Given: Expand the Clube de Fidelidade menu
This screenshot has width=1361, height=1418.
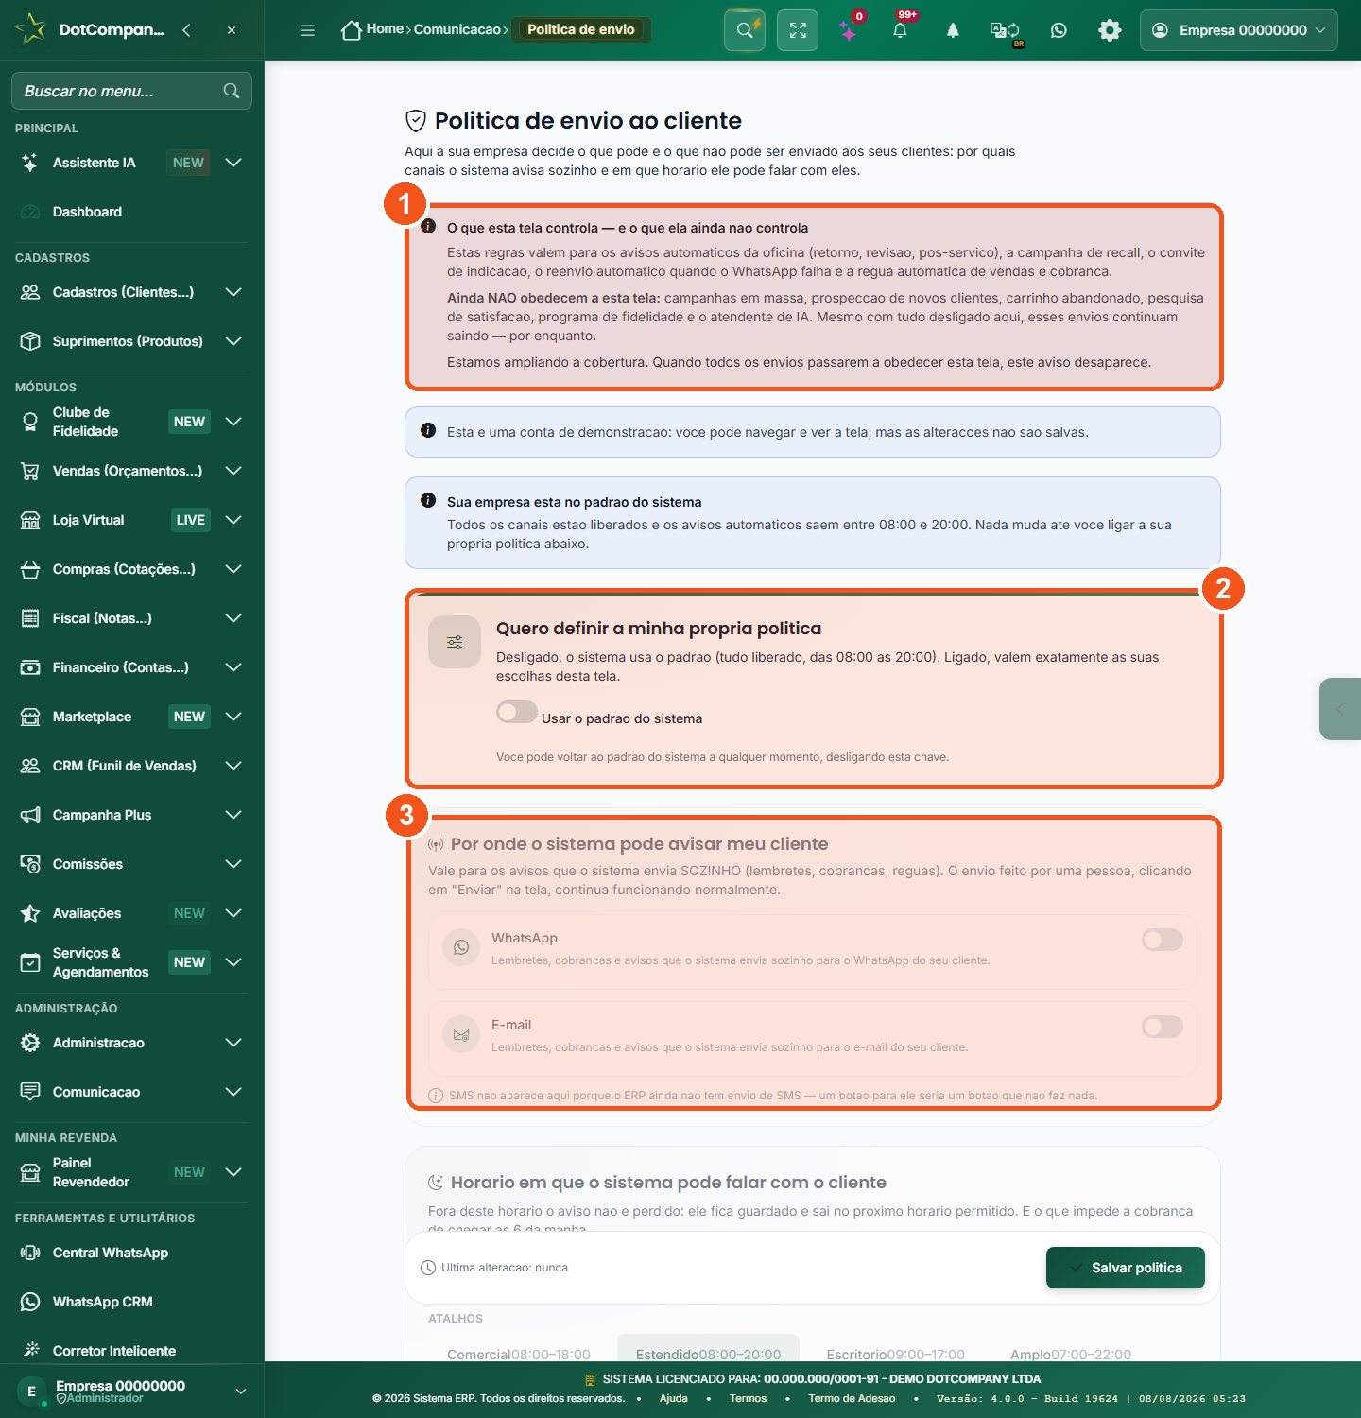Looking at the screenshot, I should click(233, 422).
